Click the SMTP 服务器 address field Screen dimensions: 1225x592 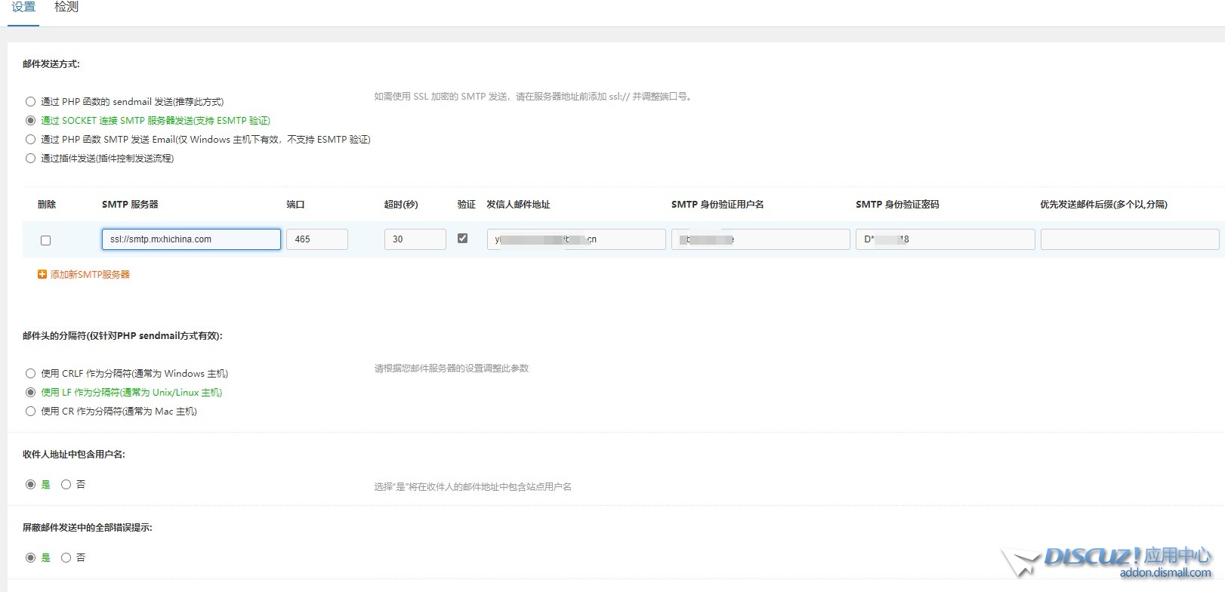(x=191, y=239)
